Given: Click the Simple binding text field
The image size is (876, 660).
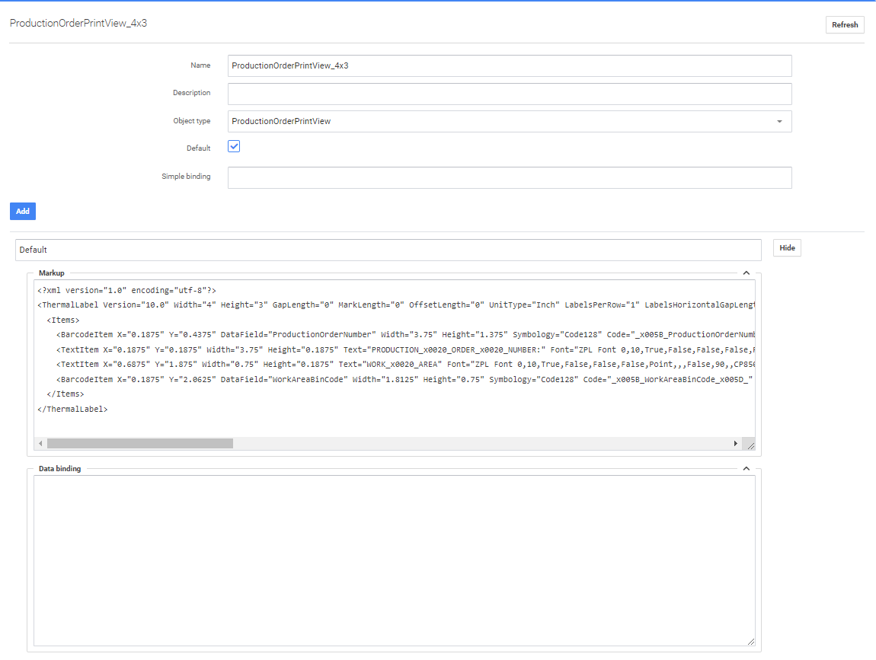Looking at the screenshot, I should tap(509, 177).
